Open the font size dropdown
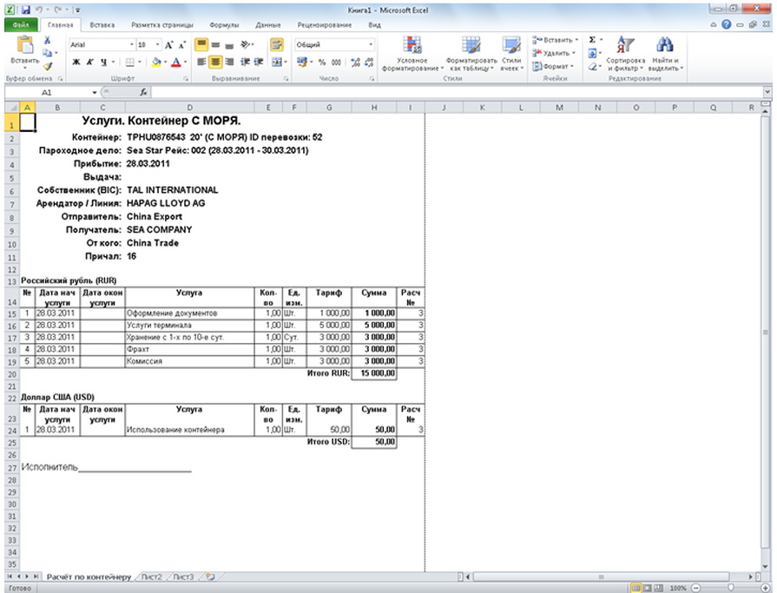Screen dimensions: 777x593 click(158, 44)
